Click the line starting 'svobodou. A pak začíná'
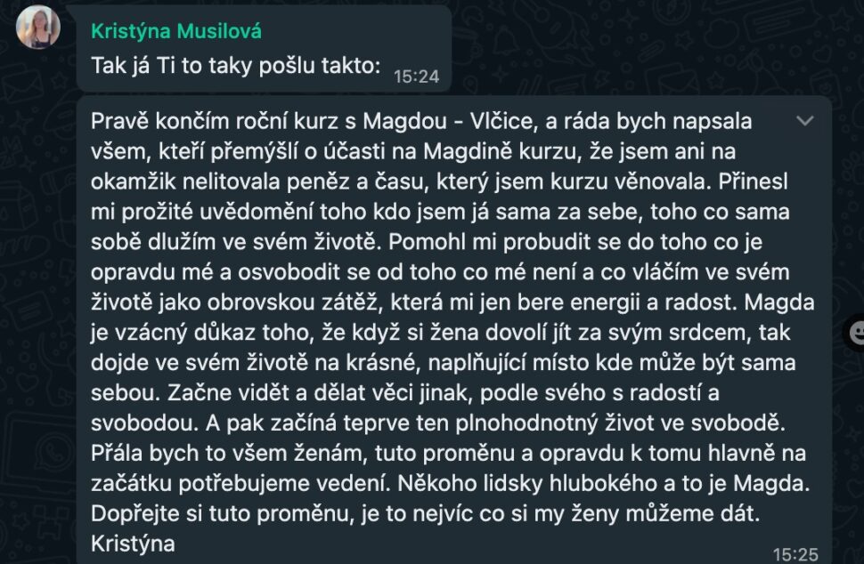Viewport: 864px width, 564px height. click(438, 423)
